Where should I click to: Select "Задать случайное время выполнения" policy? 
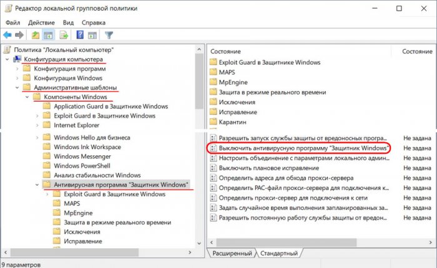pos(303,208)
